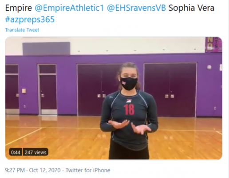Click the word Empire starting the tweet

click(x=19, y=8)
